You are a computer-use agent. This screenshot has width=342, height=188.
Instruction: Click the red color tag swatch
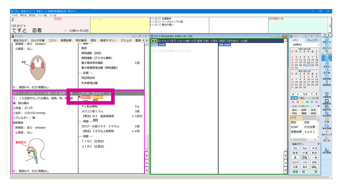[x=293, y=102]
